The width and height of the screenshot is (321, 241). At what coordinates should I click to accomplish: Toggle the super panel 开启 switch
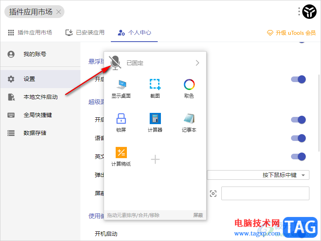click(x=298, y=120)
